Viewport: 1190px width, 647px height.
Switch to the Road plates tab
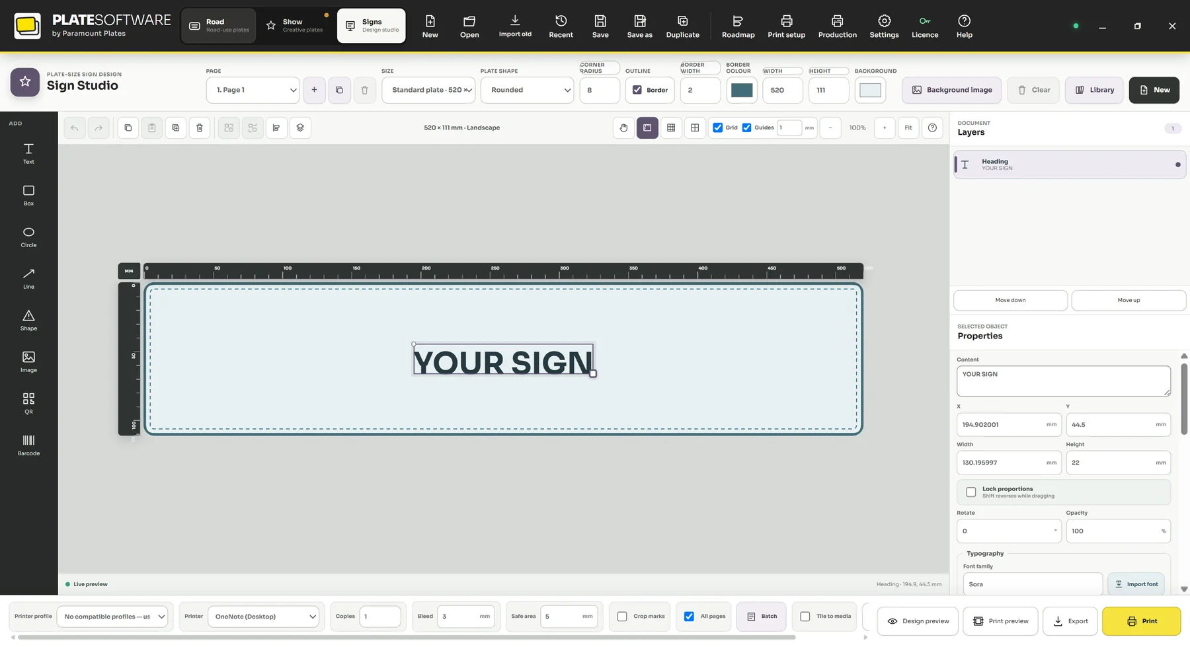pos(219,26)
